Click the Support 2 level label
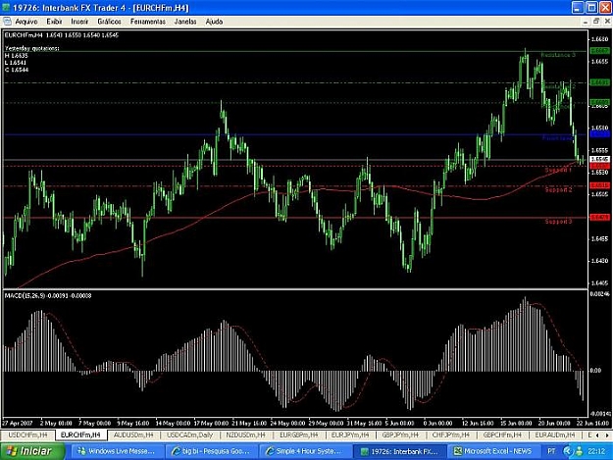613x460 pixels. (x=558, y=189)
